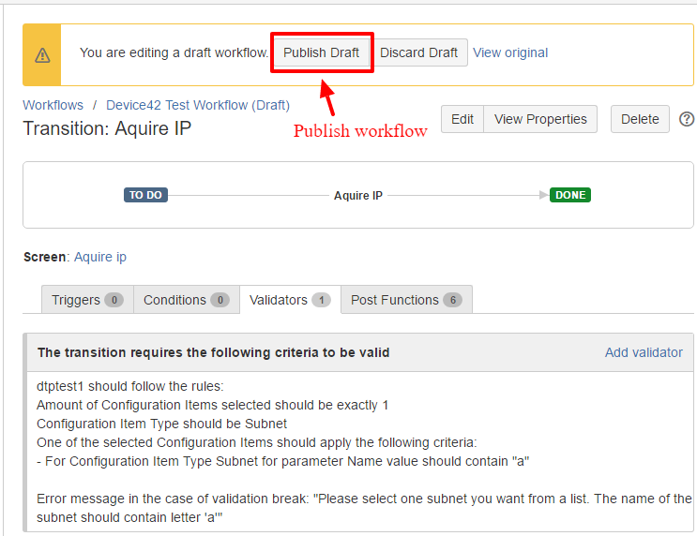
Task: Open the Post Functions tab
Action: (405, 300)
